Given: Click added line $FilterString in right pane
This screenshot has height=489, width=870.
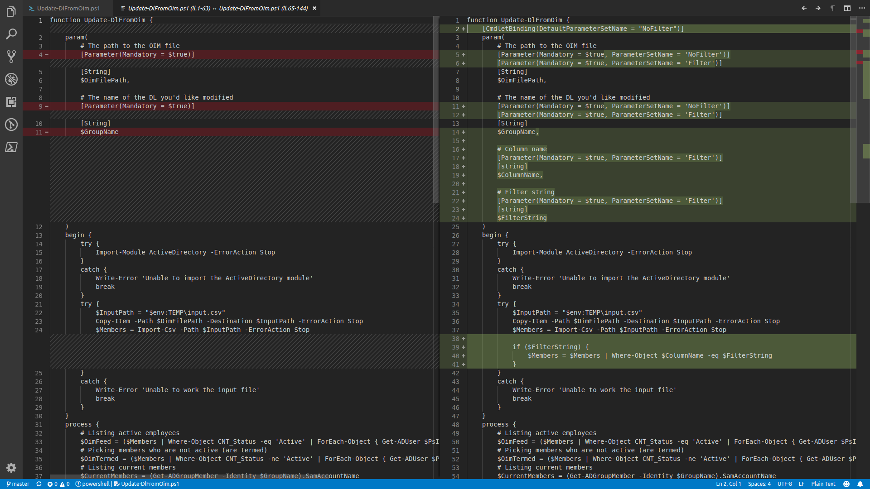Looking at the screenshot, I should pyautogui.click(x=522, y=218).
